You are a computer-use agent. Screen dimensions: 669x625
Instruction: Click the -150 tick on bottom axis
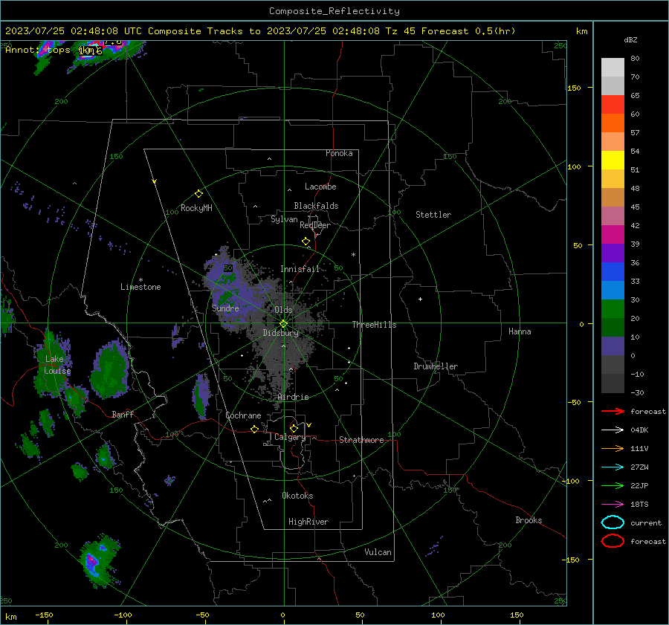(44, 615)
